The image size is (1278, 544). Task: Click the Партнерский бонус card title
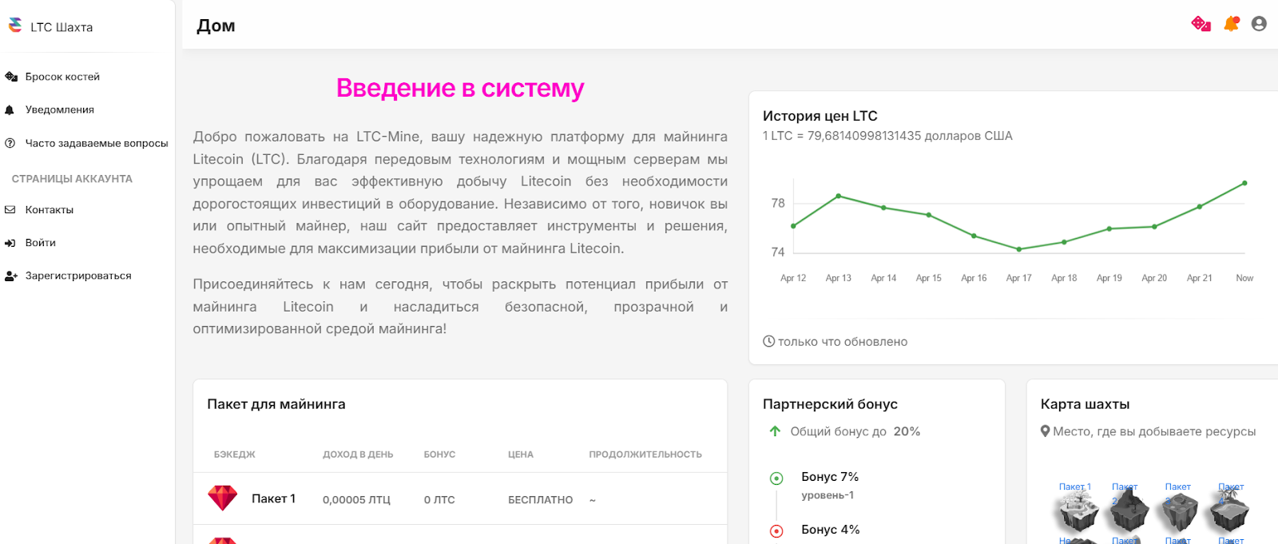830,404
